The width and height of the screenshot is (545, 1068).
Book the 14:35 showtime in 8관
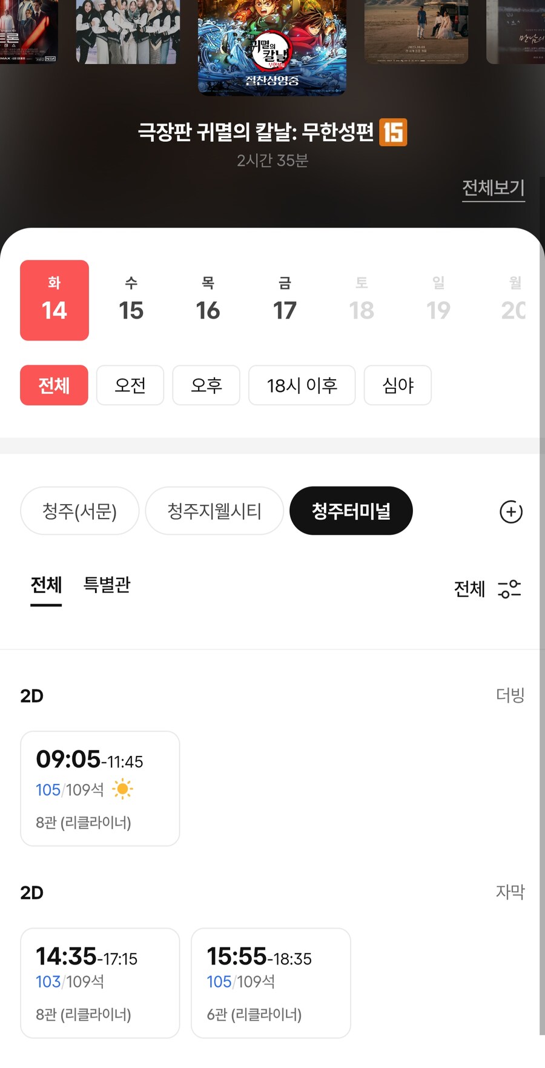point(100,983)
